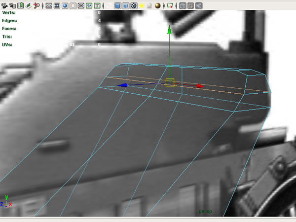The image size is (296, 222).
Task: Click the blue Z-axis manipulator arrow
Action: click(x=122, y=85)
